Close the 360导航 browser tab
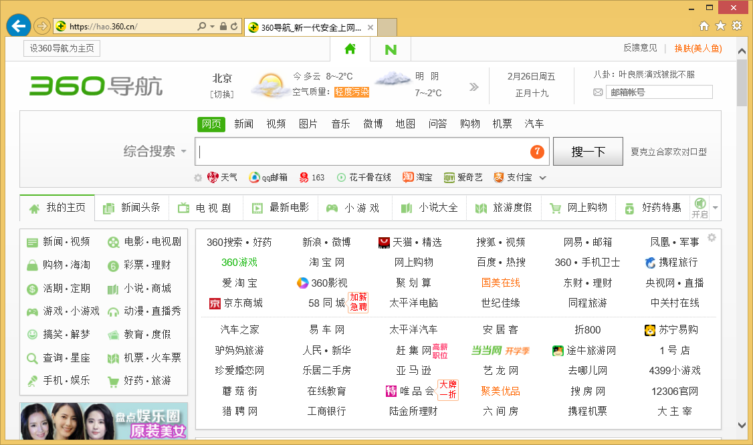The image size is (753, 445). pyautogui.click(x=370, y=27)
